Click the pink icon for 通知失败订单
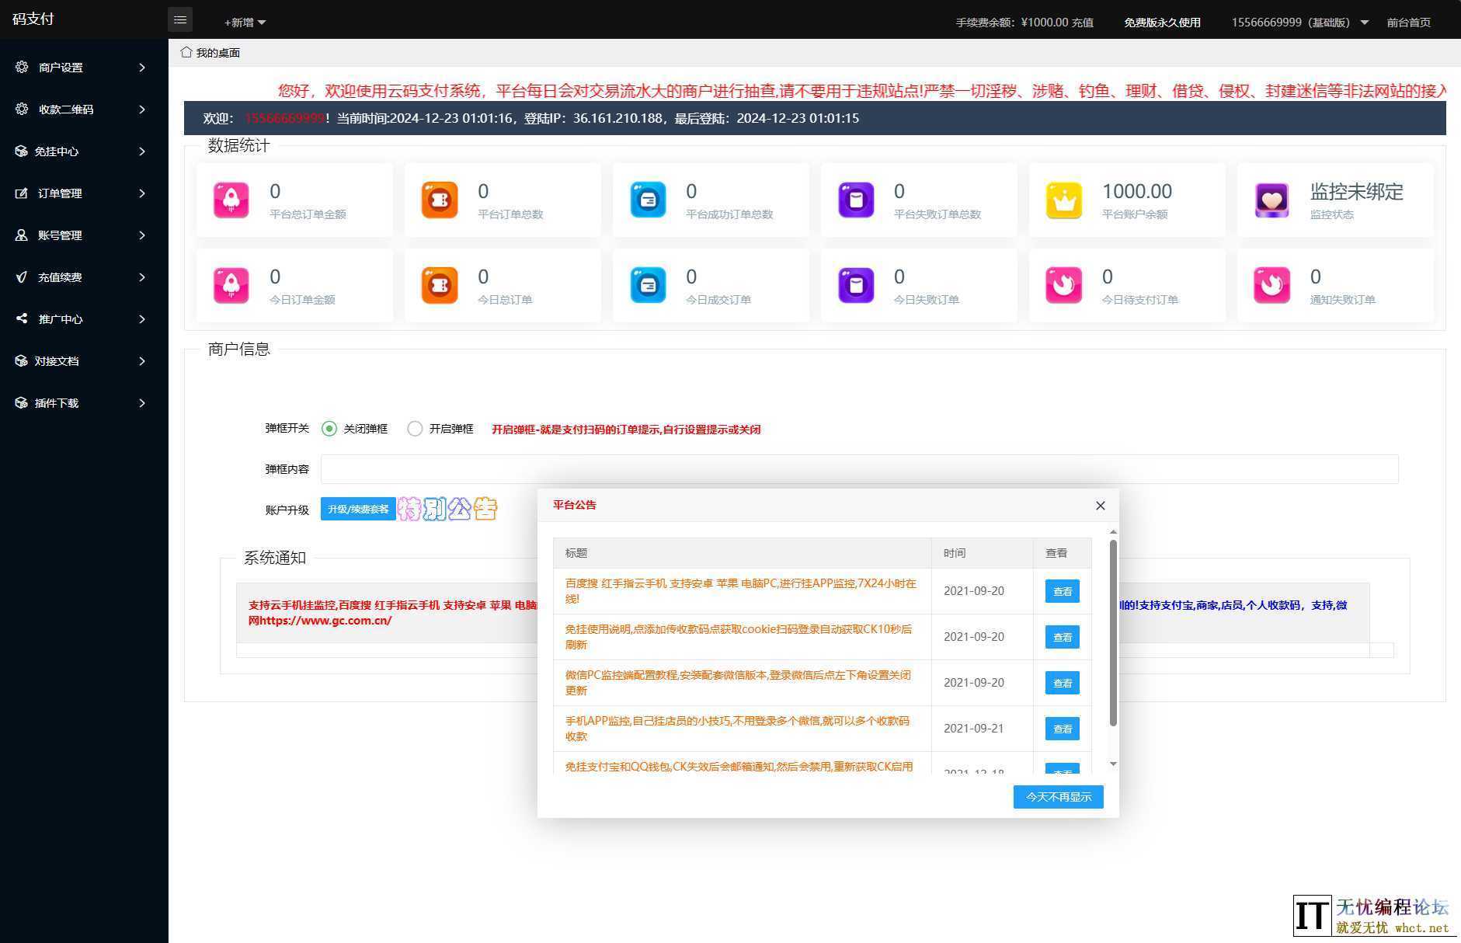 pyautogui.click(x=1272, y=286)
